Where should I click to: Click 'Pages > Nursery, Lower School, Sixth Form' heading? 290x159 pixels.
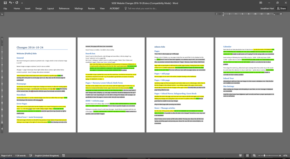(x=104, y=83)
